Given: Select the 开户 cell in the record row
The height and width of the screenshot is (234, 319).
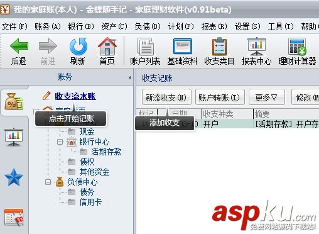Looking at the screenshot, I should pos(227,124).
